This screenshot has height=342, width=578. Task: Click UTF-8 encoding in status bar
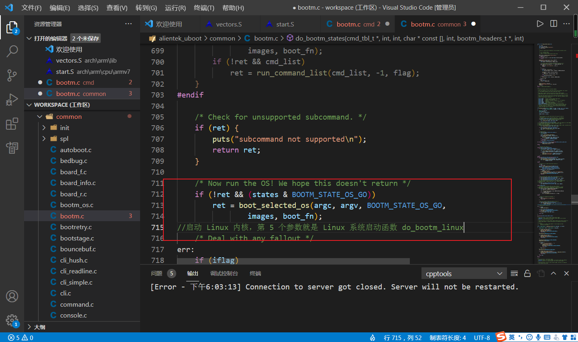pos(482,338)
